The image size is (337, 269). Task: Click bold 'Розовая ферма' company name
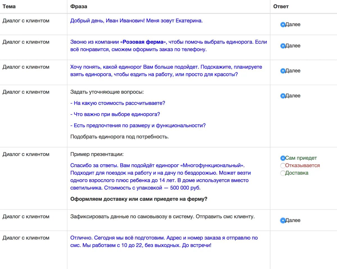pyautogui.click(x=143, y=42)
